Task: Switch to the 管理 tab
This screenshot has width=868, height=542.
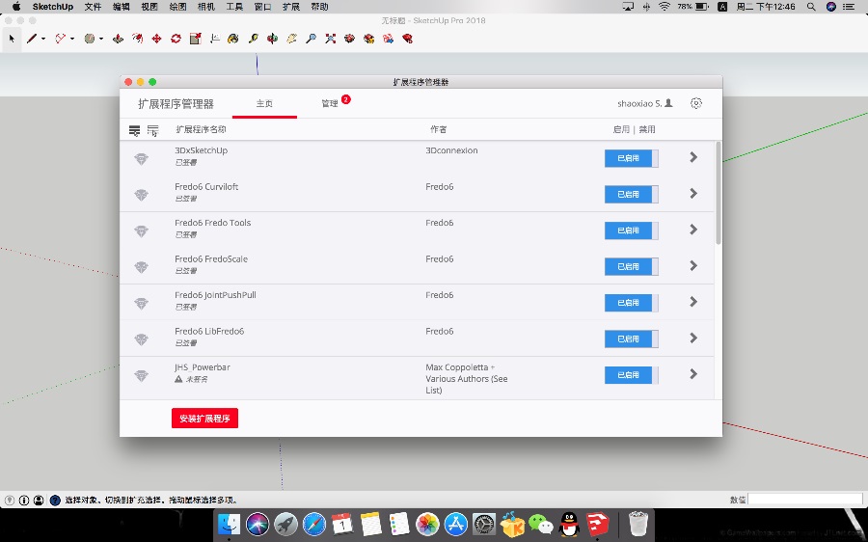Action: [x=330, y=104]
